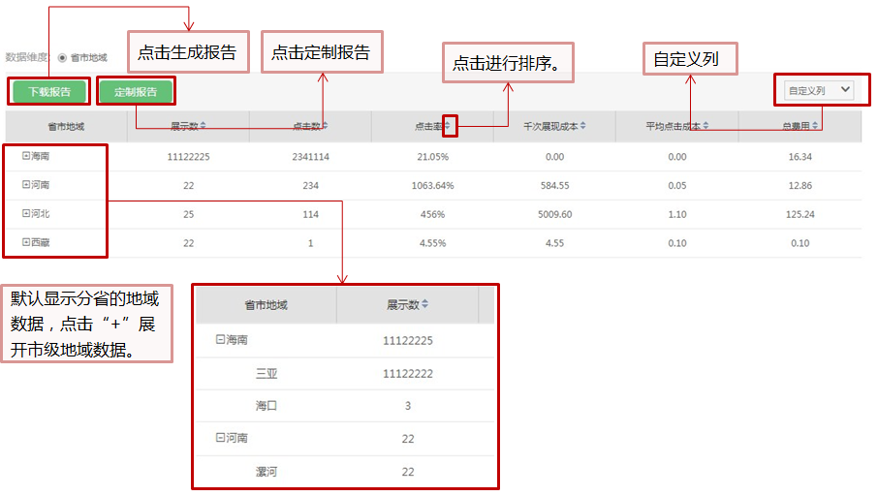The height and width of the screenshot is (496, 878).
Task: Sort the table by 平均点击成本
Action: click(x=706, y=126)
